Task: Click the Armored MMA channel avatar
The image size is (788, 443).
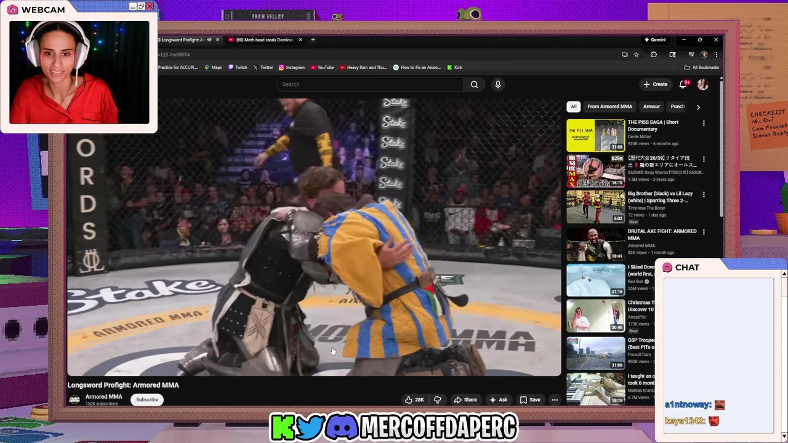Action: point(74,399)
